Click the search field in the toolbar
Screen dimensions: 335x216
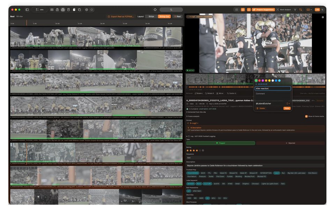pos(171,10)
